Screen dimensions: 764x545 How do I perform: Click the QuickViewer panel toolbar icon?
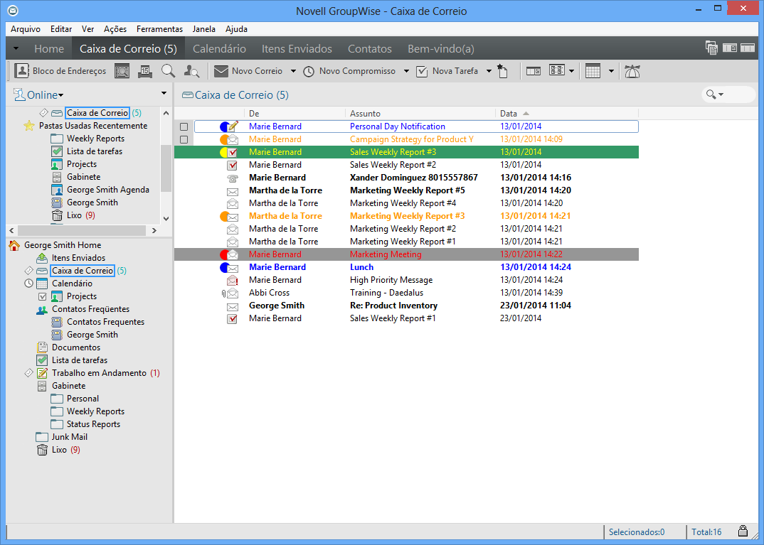click(x=534, y=71)
